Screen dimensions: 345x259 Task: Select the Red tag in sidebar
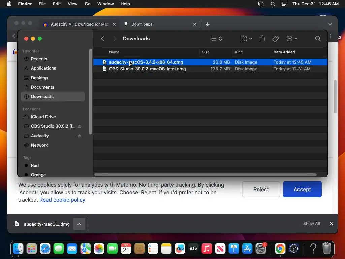tap(53, 165)
